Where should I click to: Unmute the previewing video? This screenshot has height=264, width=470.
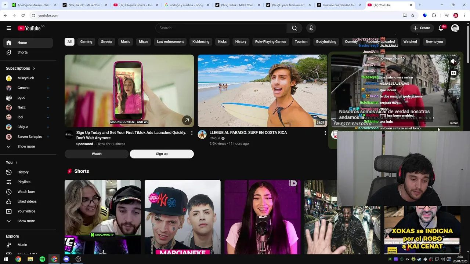point(453,61)
